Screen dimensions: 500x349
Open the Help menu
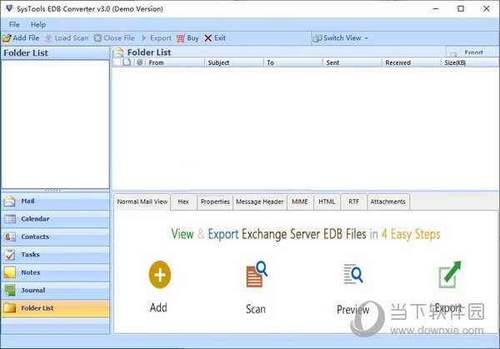(38, 24)
